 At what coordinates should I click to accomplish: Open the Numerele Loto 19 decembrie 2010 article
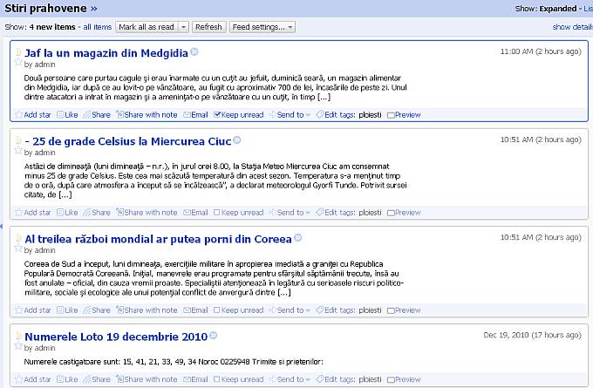click(x=115, y=336)
